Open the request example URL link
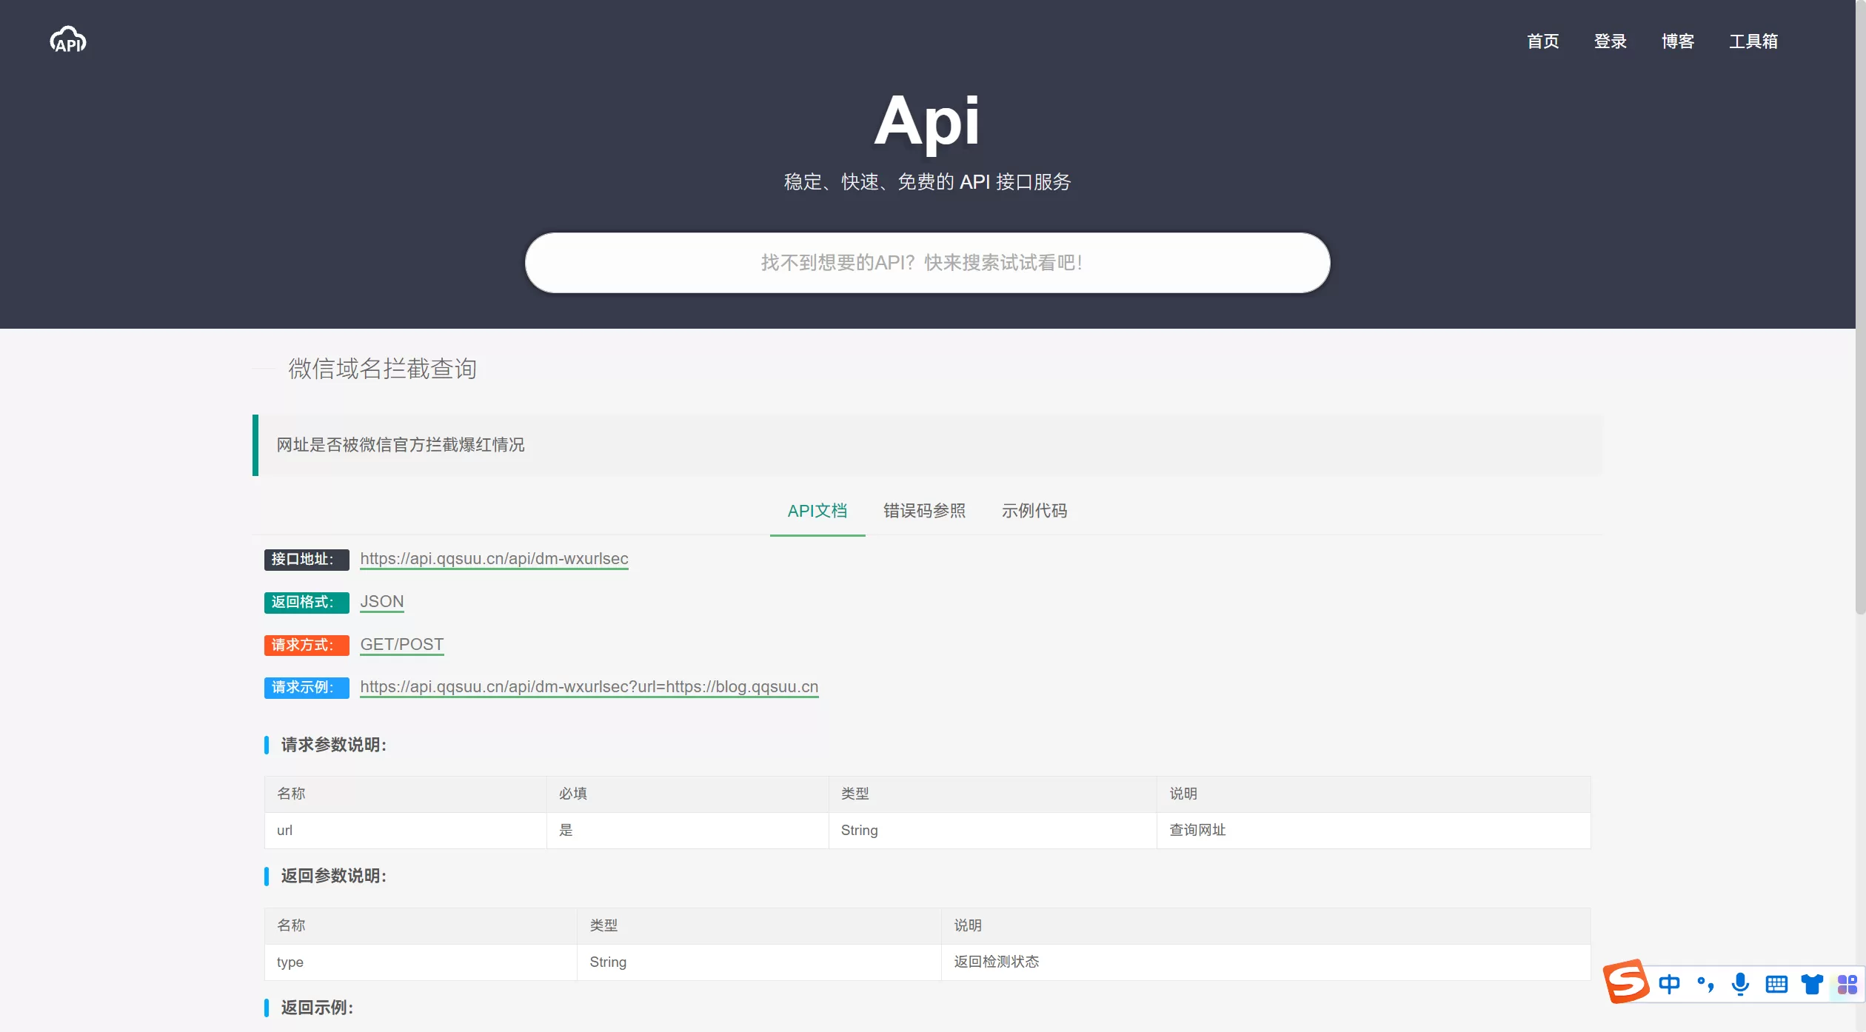 click(589, 687)
